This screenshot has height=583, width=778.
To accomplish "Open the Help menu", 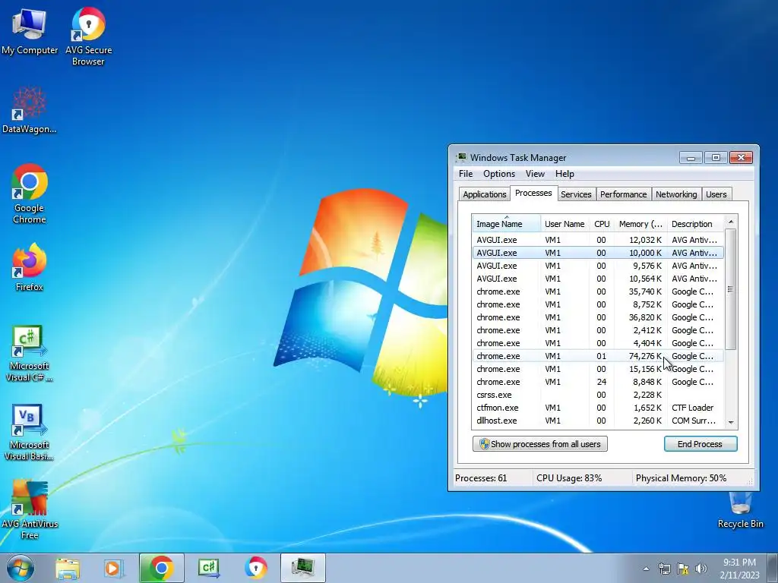I will tap(565, 174).
